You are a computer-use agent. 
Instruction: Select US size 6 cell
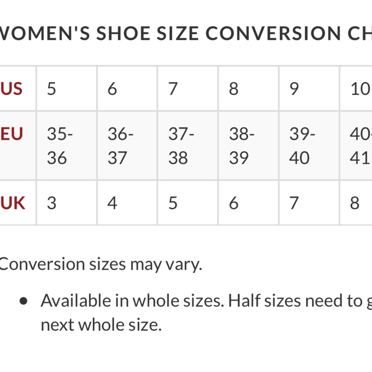[127, 89]
